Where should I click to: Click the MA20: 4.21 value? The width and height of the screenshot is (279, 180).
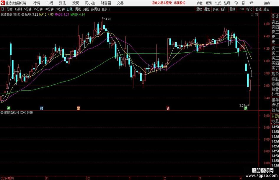click(x=62, y=14)
